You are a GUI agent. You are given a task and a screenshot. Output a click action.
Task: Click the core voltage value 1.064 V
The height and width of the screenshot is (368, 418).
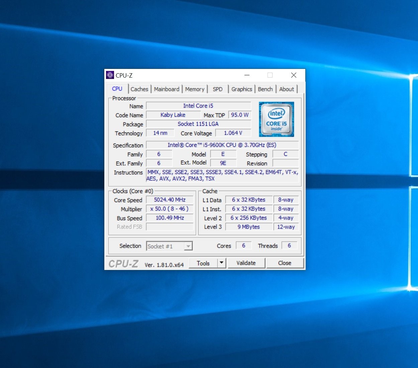tap(233, 133)
